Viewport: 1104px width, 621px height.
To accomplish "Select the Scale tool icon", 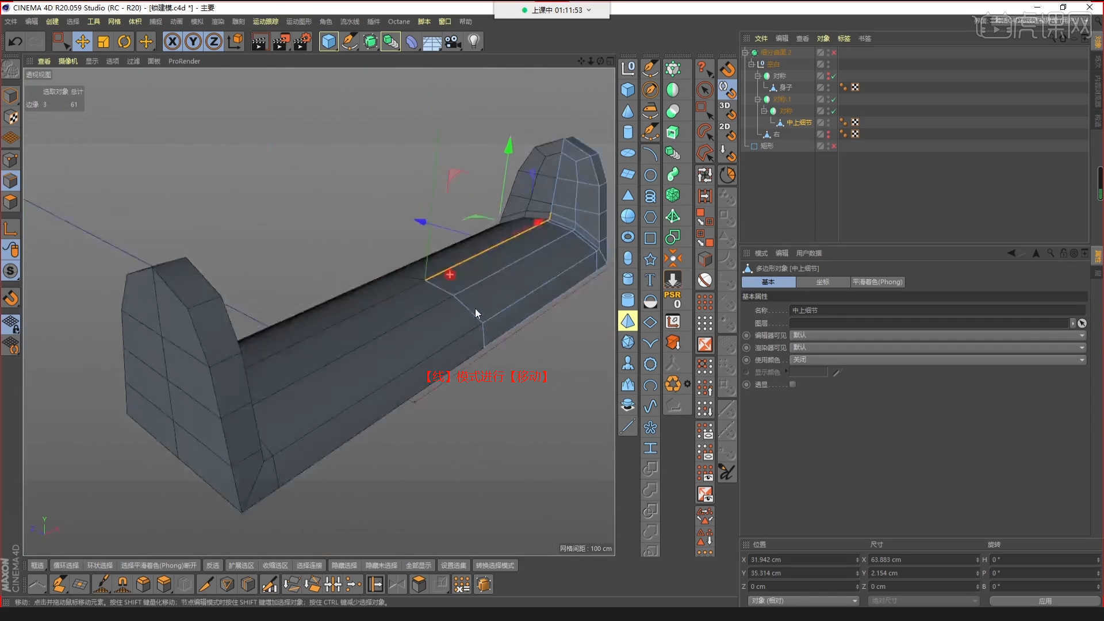I will coord(103,41).
